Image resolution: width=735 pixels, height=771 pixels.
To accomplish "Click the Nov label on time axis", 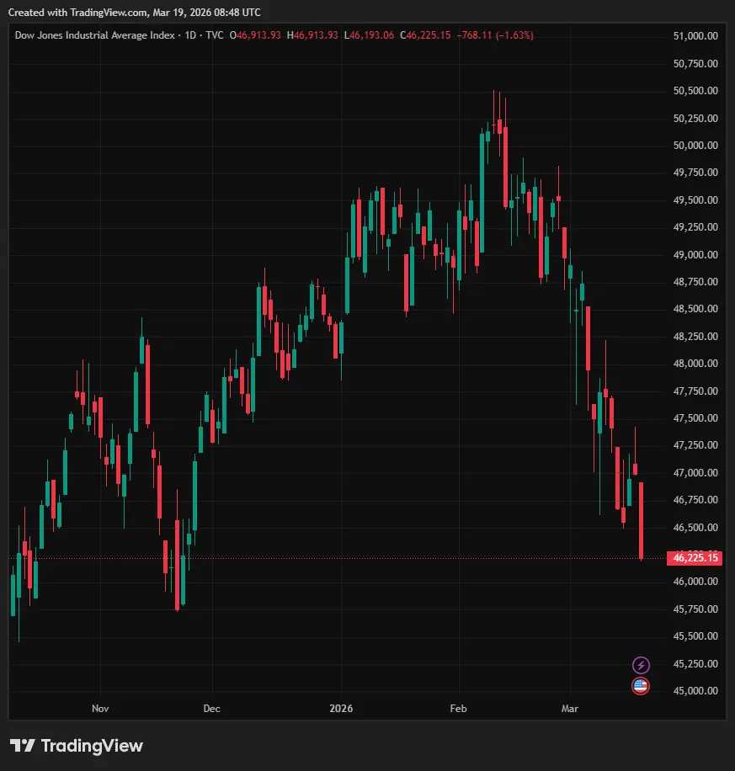I will (100, 709).
